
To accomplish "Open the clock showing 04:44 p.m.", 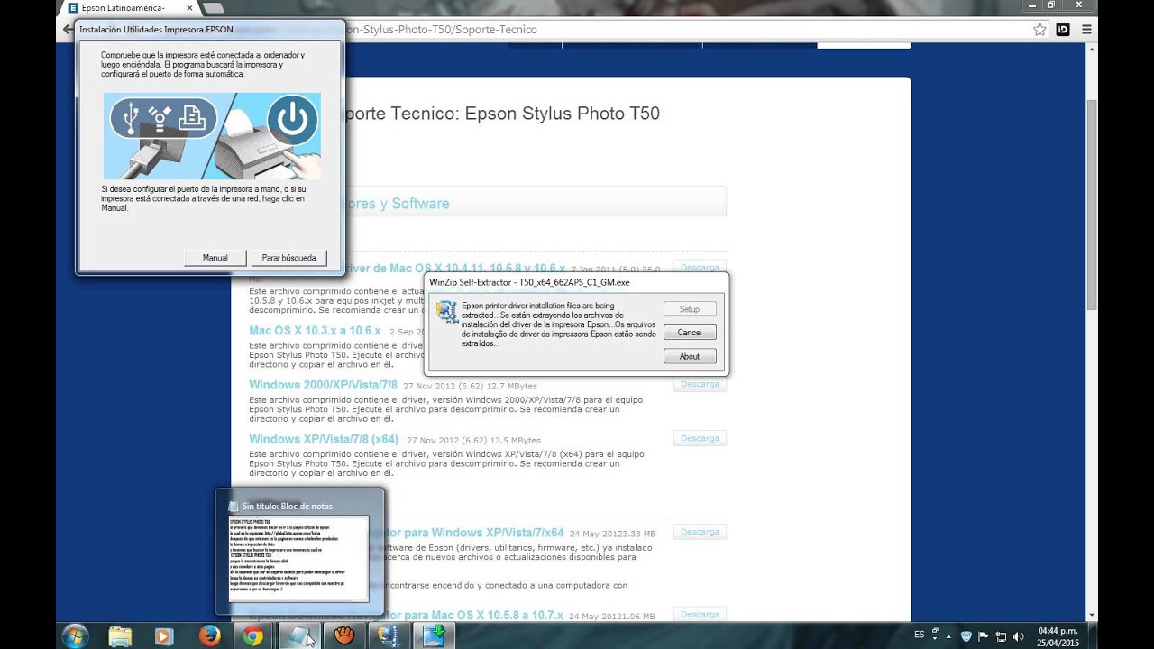I will click(1058, 635).
